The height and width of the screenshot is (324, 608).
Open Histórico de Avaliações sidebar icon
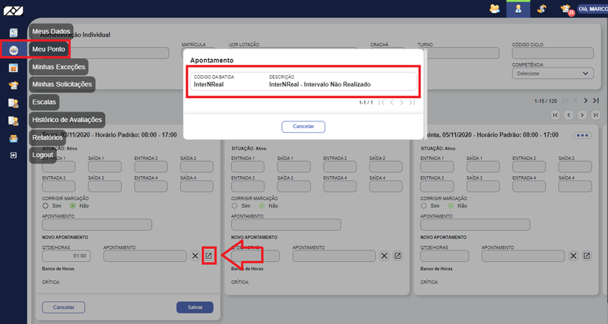click(x=14, y=121)
